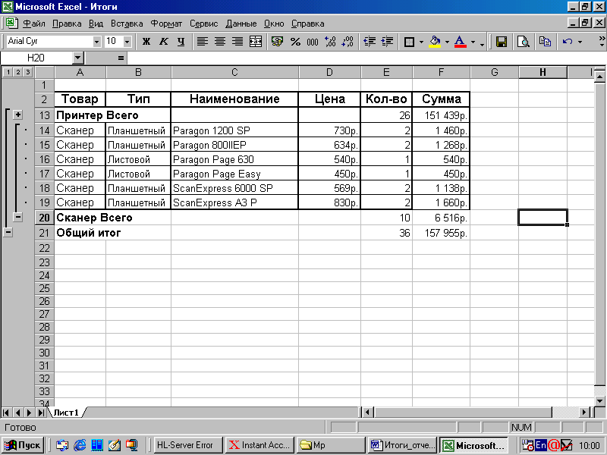The height and width of the screenshot is (455, 607).
Task: Open the Сервис menu
Action: tap(203, 24)
